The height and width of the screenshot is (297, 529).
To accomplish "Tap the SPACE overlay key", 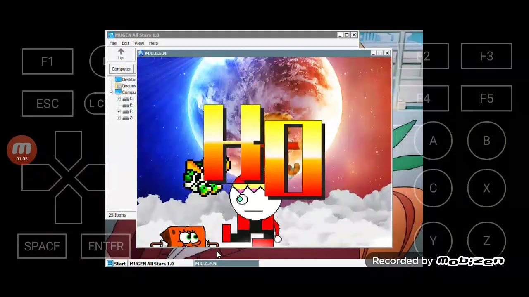I will click(x=42, y=246).
